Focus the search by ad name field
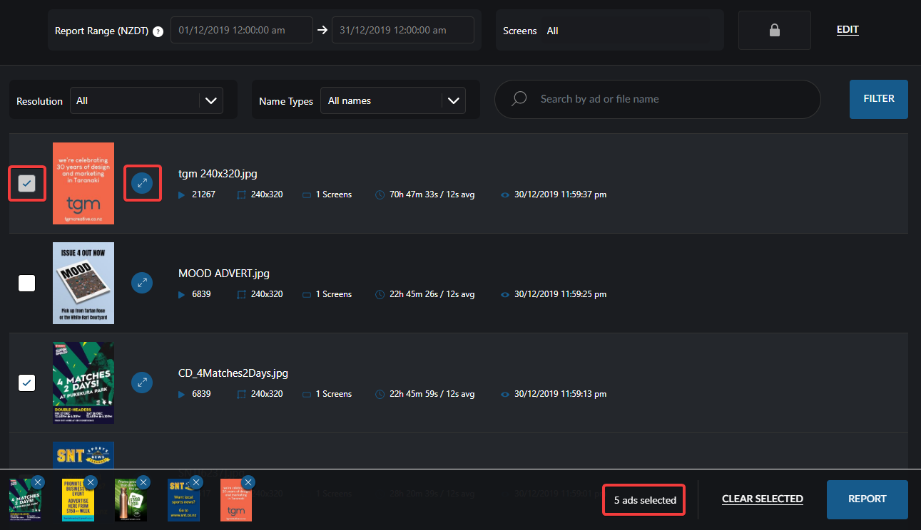Screen dimensions: 921x530 click(x=658, y=99)
